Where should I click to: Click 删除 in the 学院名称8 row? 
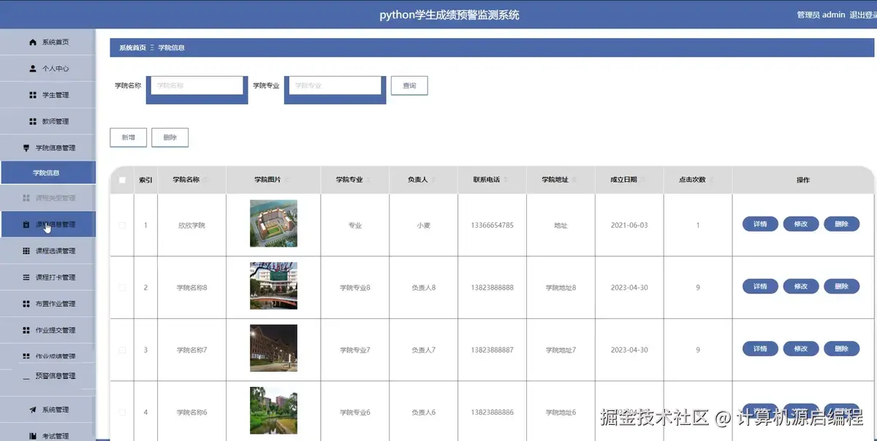842,287
